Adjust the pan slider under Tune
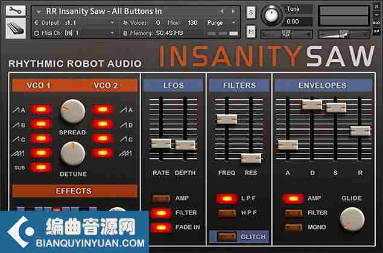This screenshot has width=383, height=253. pos(286,34)
